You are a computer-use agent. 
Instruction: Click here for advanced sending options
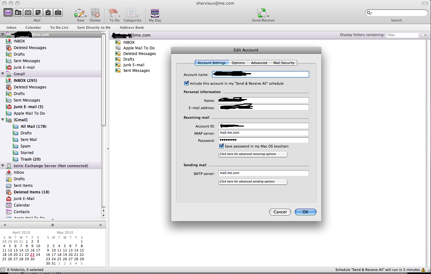click(253, 182)
